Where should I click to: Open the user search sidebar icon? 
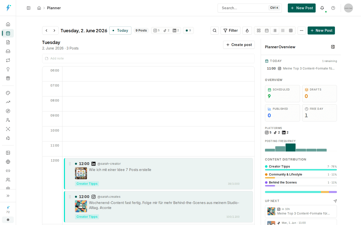(x=8, y=120)
